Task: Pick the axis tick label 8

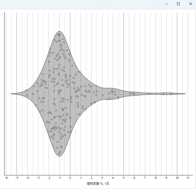Action: click(156, 178)
